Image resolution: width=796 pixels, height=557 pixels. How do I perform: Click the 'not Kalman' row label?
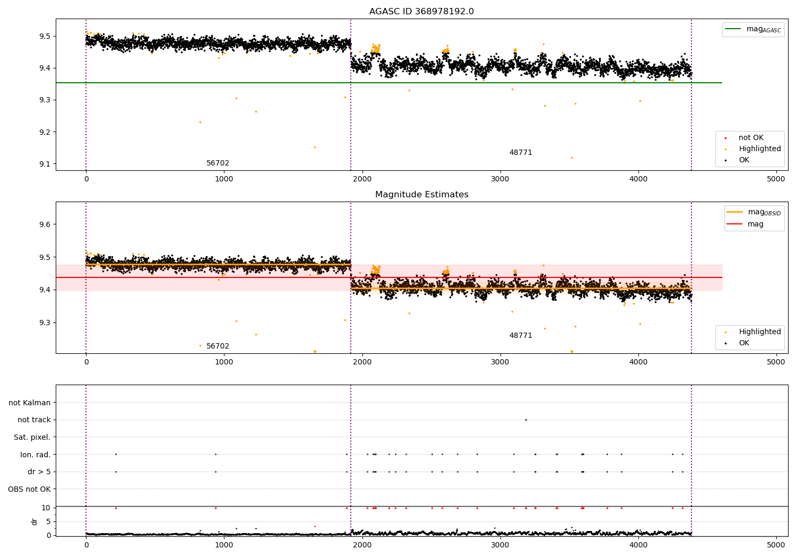(30, 403)
